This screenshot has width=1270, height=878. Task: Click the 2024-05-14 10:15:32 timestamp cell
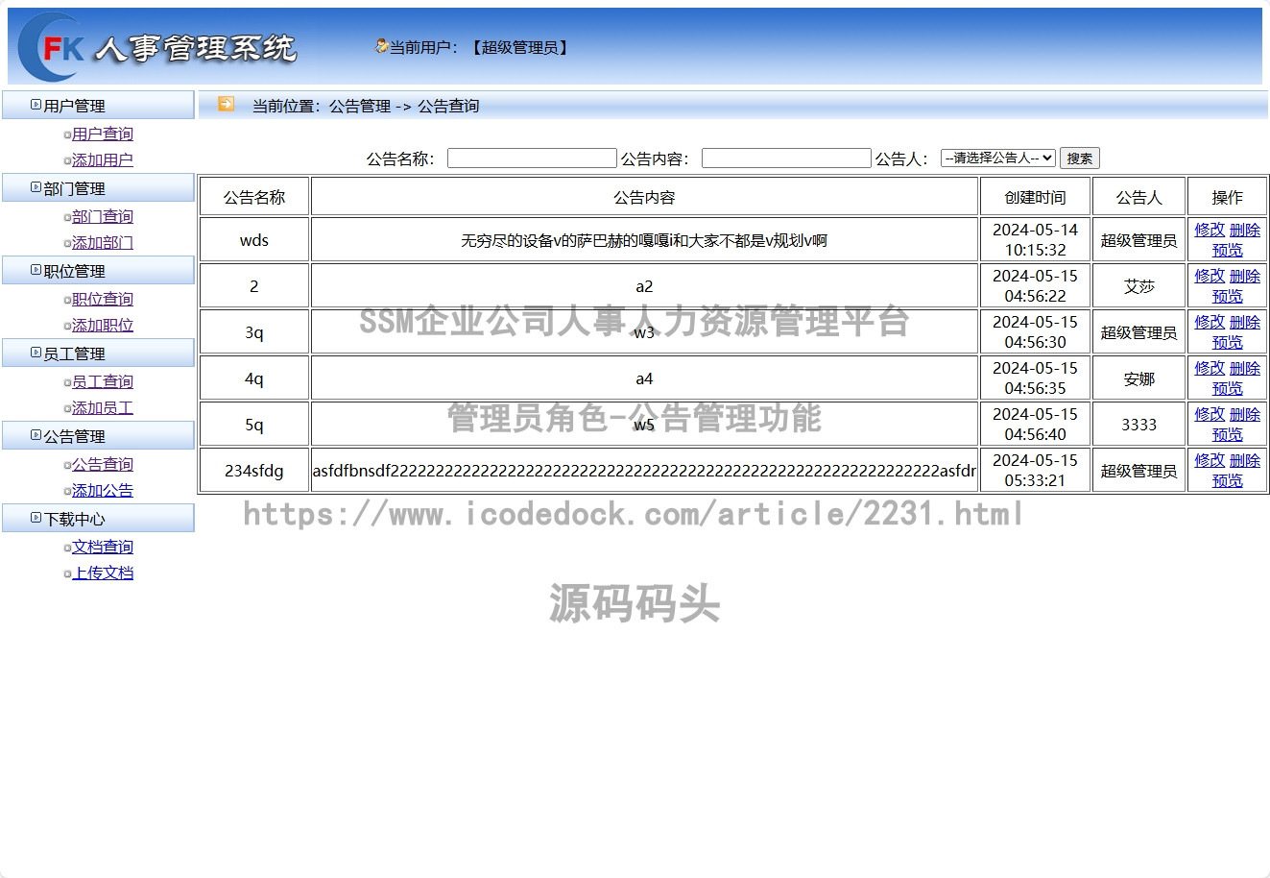coord(1035,240)
